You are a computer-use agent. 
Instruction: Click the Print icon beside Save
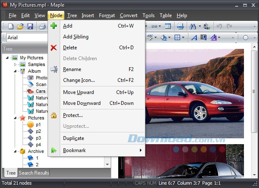pos(42,26)
